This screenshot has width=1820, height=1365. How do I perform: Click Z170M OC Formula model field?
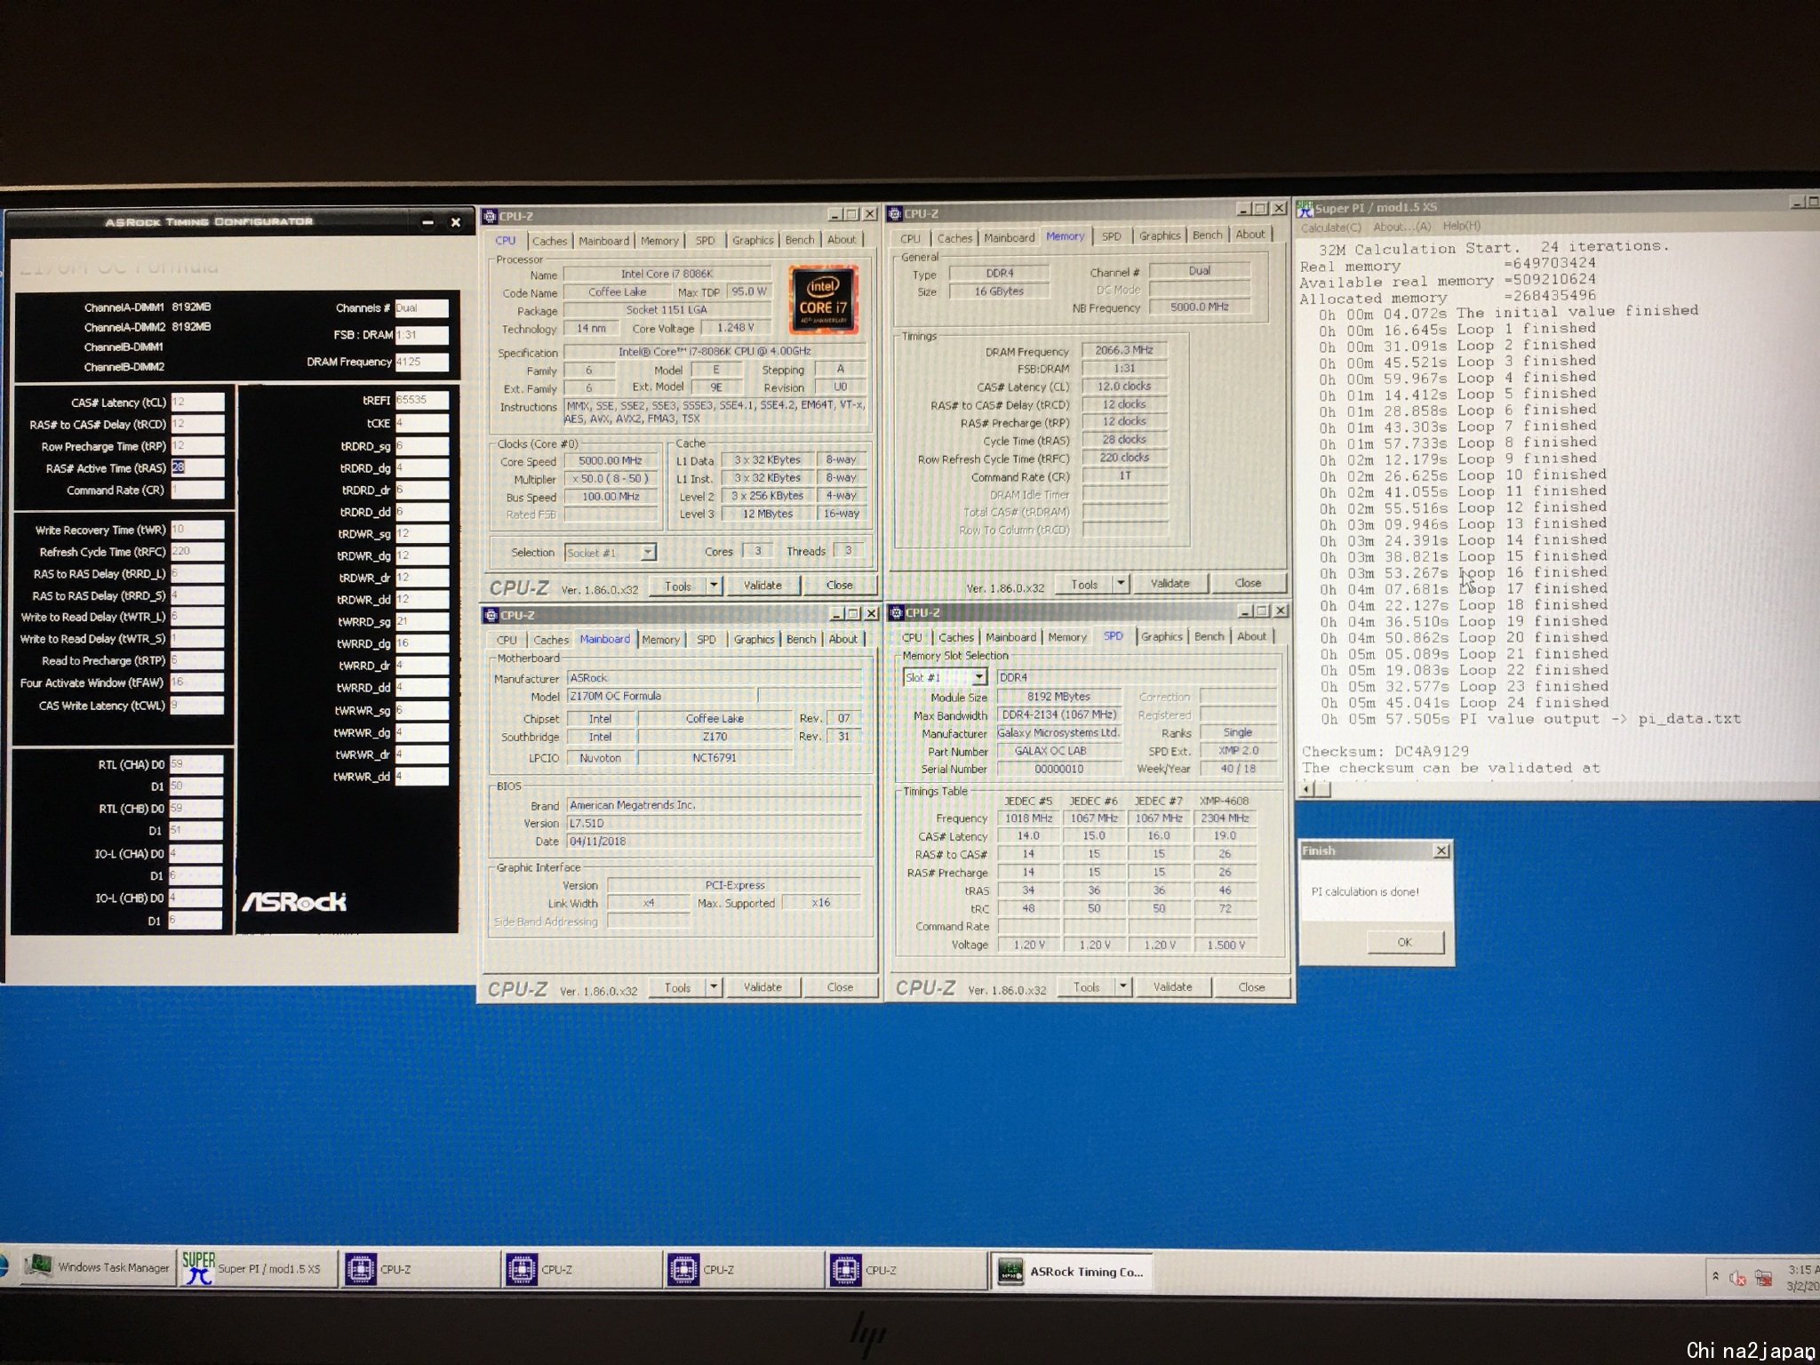tap(661, 696)
